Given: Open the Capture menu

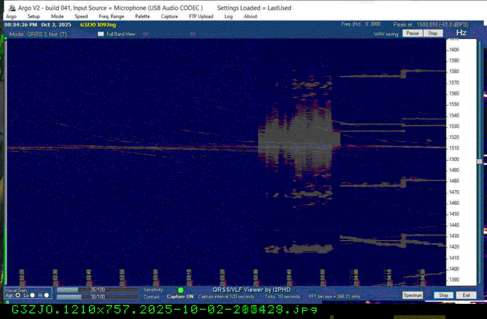Looking at the screenshot, I should tap(169, 16).
